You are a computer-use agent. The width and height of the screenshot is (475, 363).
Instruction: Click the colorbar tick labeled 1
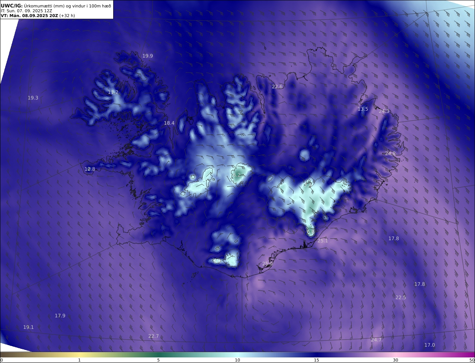79,360
